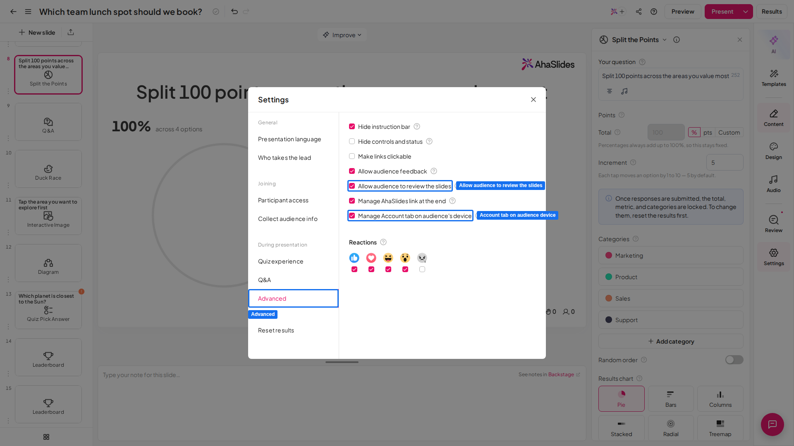This screenshot has width=794, height=446.
Task: Click the New slide button
Action: 37,32
